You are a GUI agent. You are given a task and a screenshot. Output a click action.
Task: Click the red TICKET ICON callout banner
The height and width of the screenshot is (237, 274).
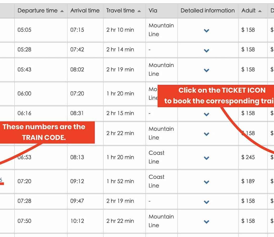point(218,96)
